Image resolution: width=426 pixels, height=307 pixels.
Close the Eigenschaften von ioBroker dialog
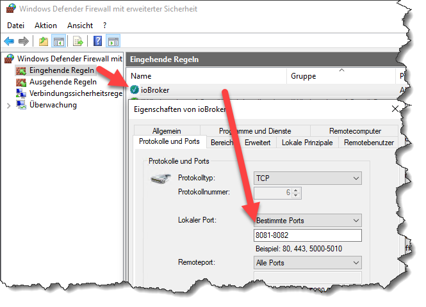point(395,109)
